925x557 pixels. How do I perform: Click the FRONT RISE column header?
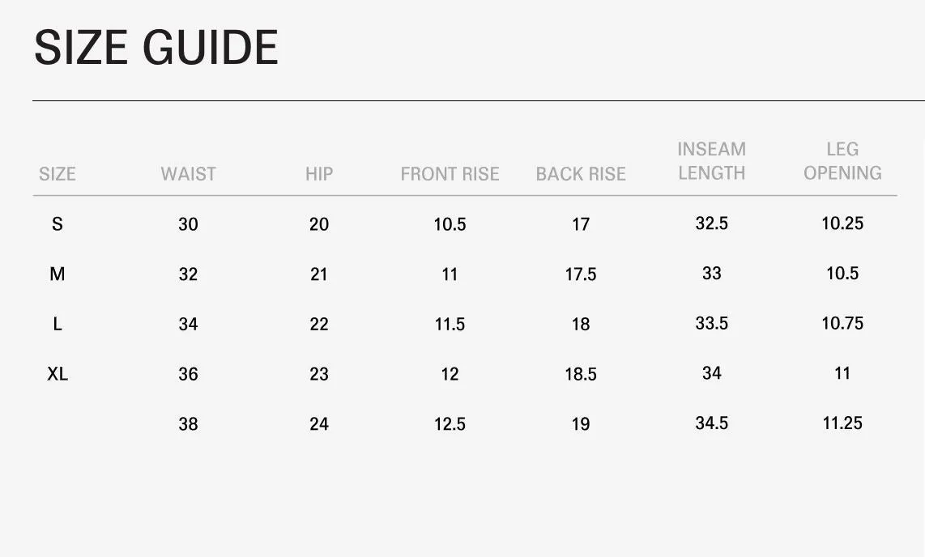[450, 174]
